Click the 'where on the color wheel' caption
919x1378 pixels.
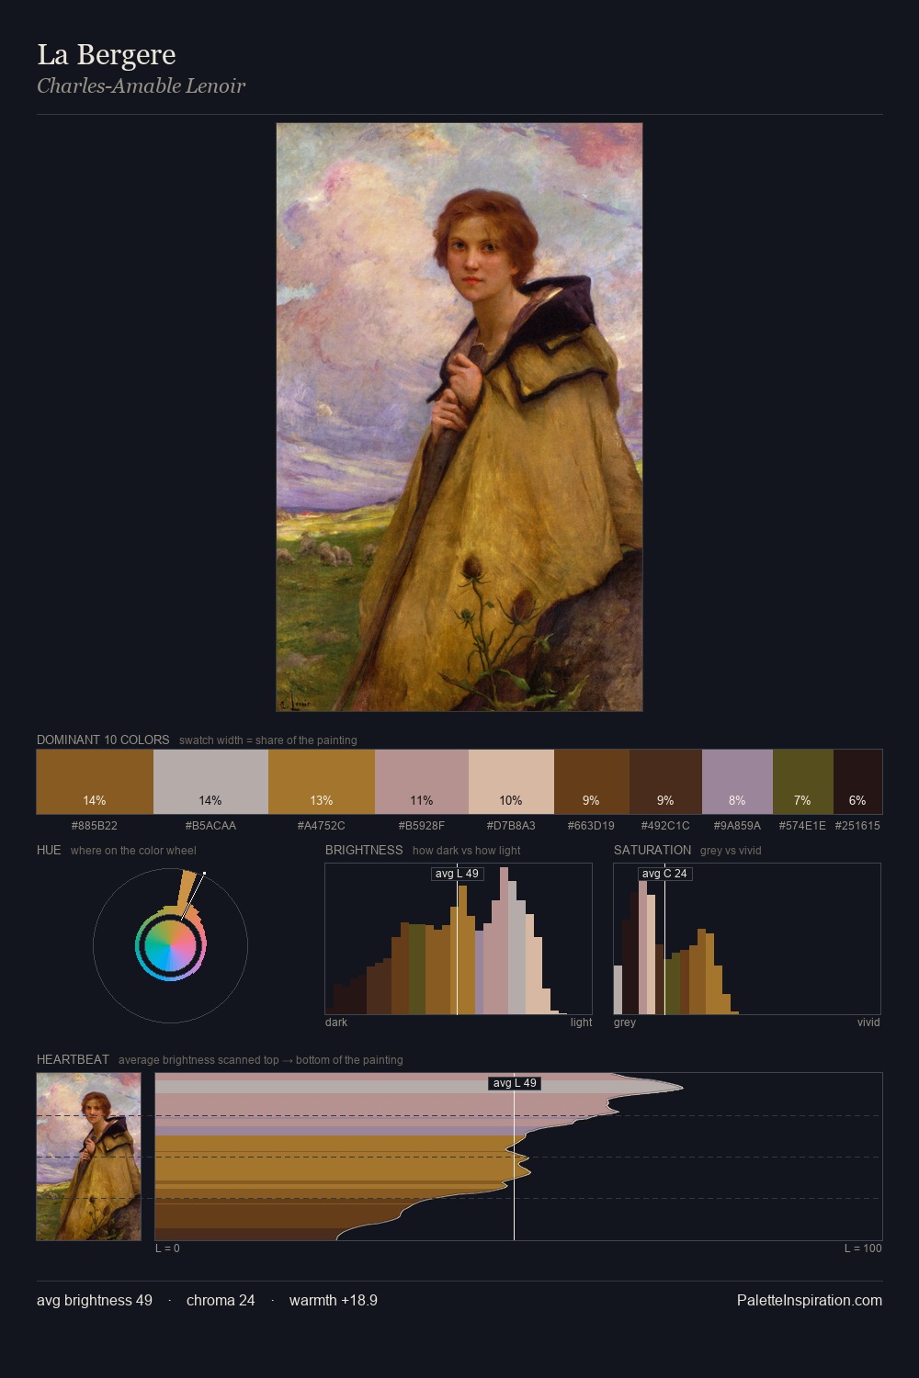tap(133, 851)
